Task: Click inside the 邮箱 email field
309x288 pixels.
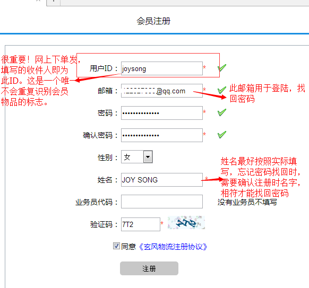Action: [162, 91]
